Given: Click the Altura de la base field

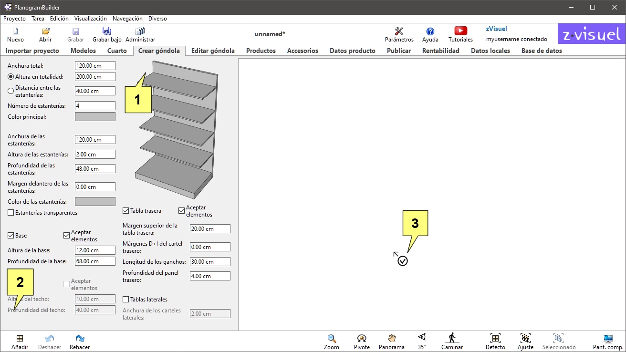Looking at the screenshot, I should 95,250.
